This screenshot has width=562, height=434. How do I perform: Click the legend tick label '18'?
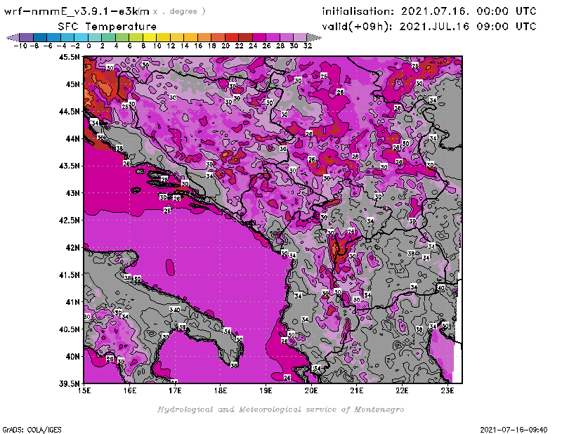click(x=212, y=46)
